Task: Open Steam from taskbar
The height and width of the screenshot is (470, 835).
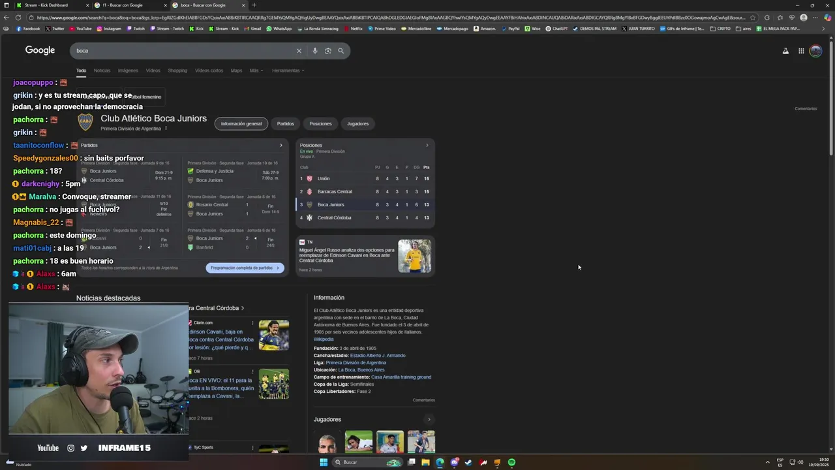Action: coord(468,462)
